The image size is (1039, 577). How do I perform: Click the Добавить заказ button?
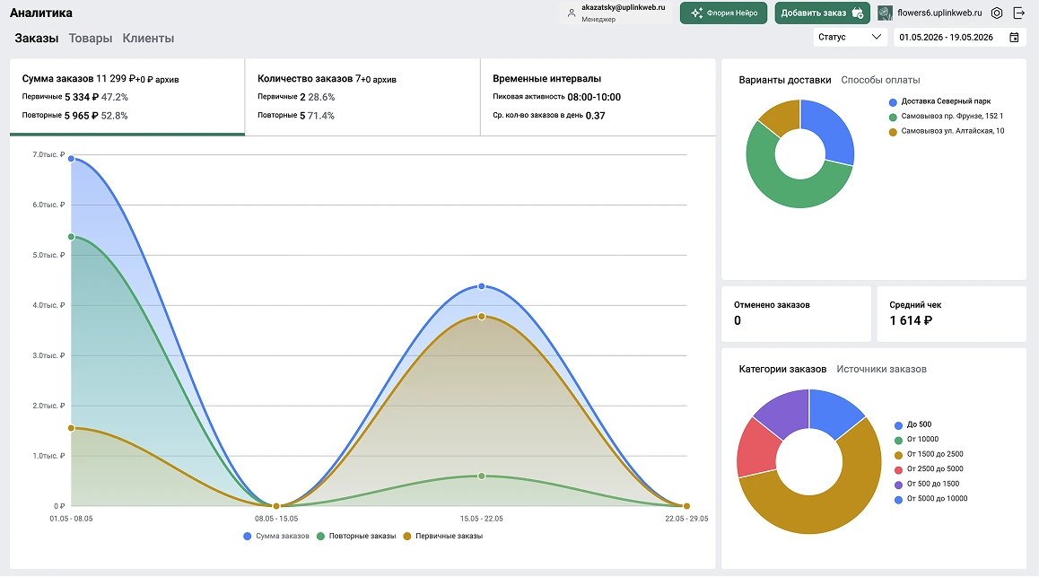pyautogui.click(x=823, y=13)
